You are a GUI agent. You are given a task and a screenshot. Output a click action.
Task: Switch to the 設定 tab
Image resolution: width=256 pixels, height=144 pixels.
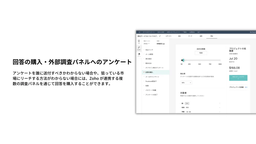[x=179, y=36]
